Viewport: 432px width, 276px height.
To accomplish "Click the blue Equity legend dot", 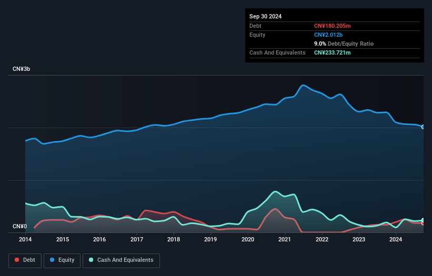I will click(52, 260).
